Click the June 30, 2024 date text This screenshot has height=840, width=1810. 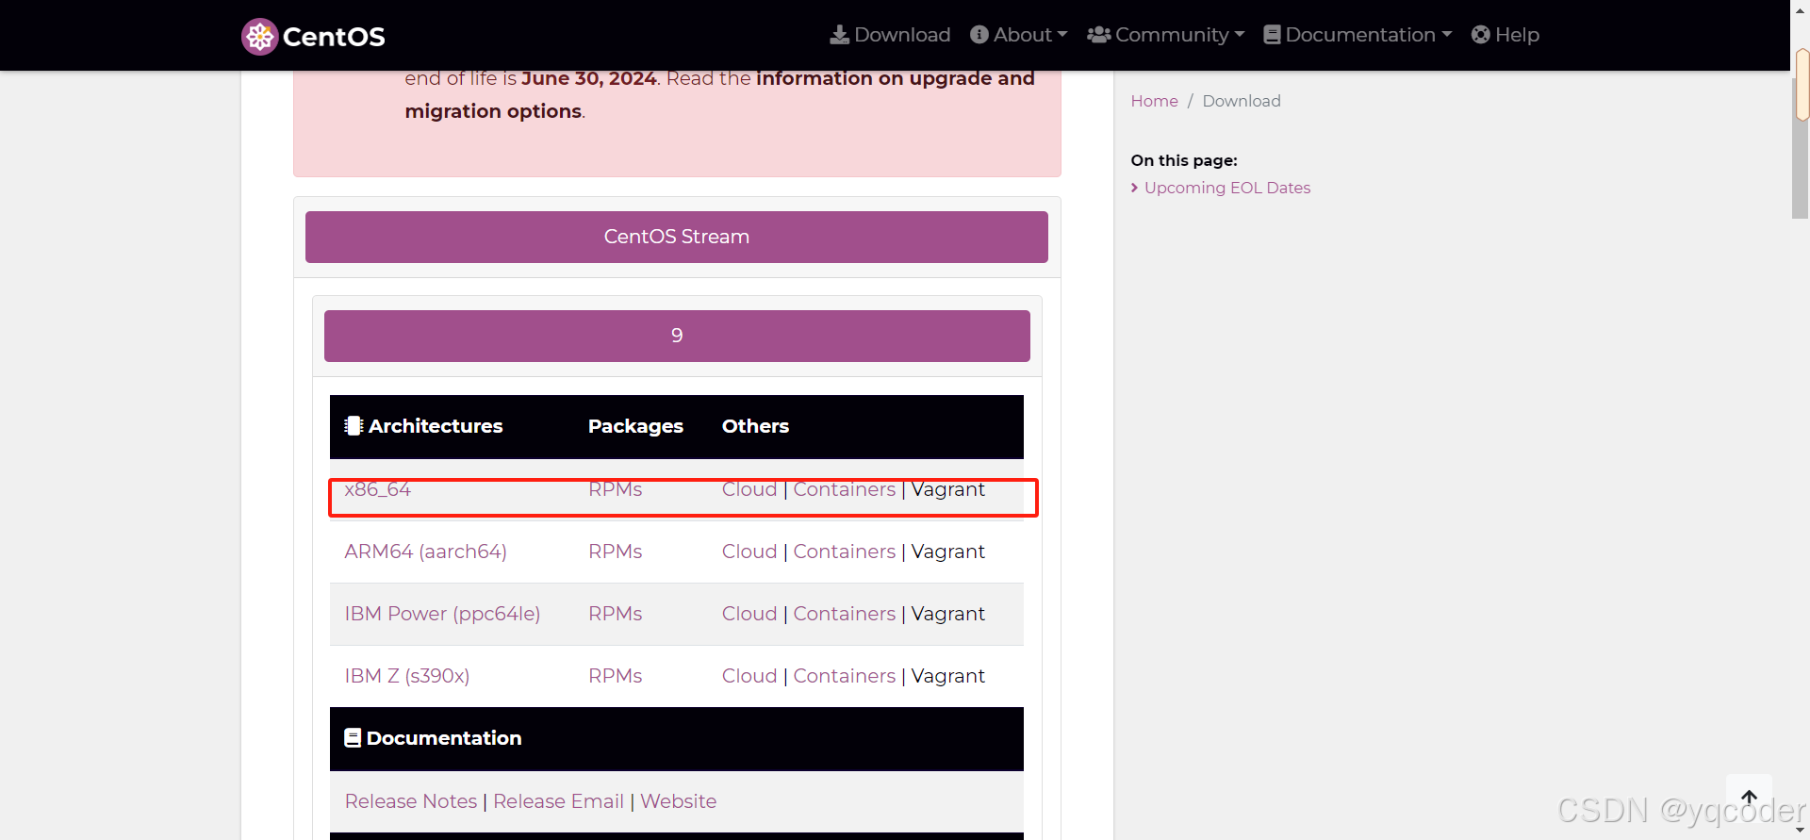click(x=589, y=78)
